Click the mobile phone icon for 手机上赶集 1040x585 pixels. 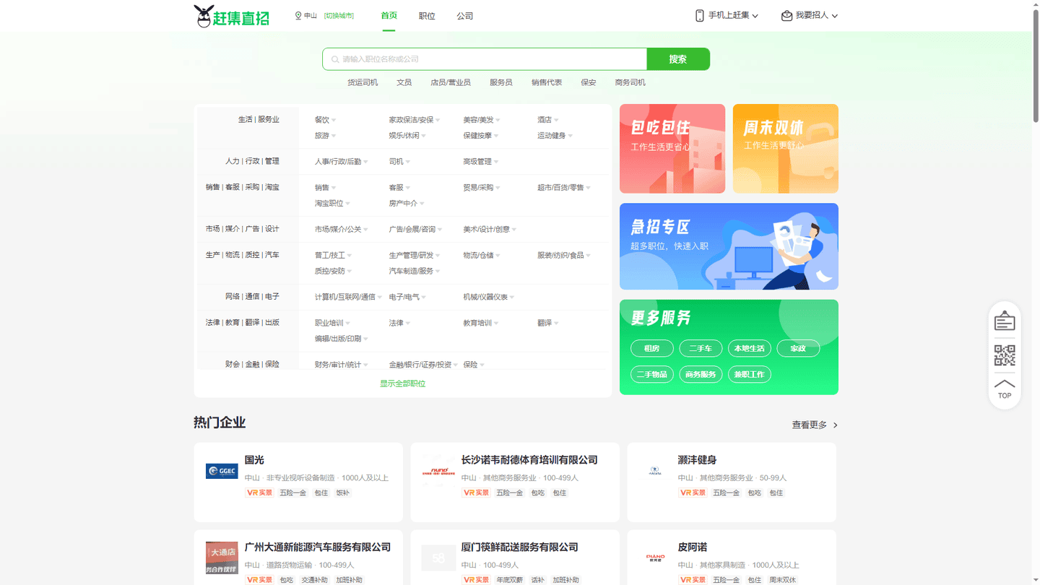coord(699,16)
